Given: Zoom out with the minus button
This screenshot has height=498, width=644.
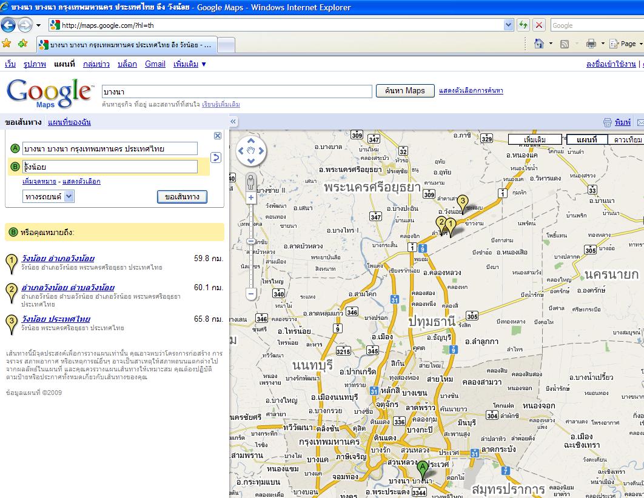Looking at the screenshot, I should click(x=251, y=293).
